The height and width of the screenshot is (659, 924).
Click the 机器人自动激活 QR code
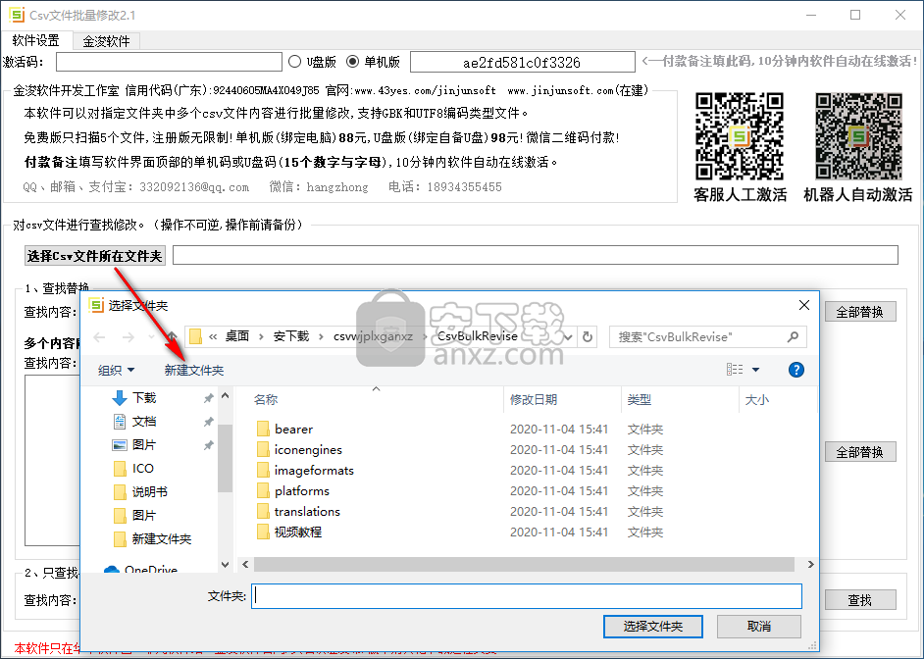click(858, 136)
